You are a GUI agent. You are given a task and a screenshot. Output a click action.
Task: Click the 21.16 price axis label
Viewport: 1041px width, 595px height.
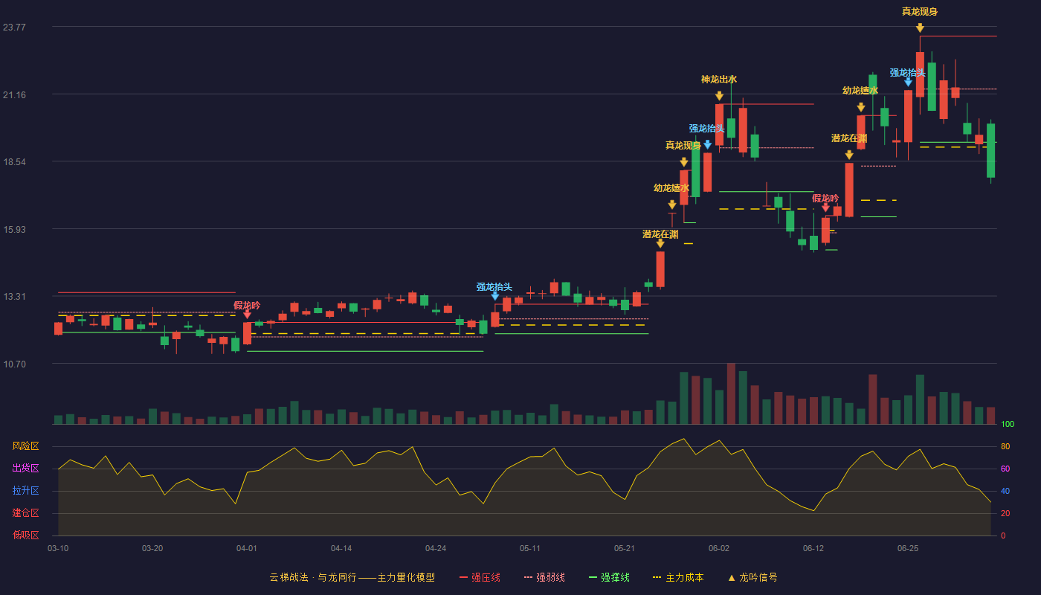[14, 94]
